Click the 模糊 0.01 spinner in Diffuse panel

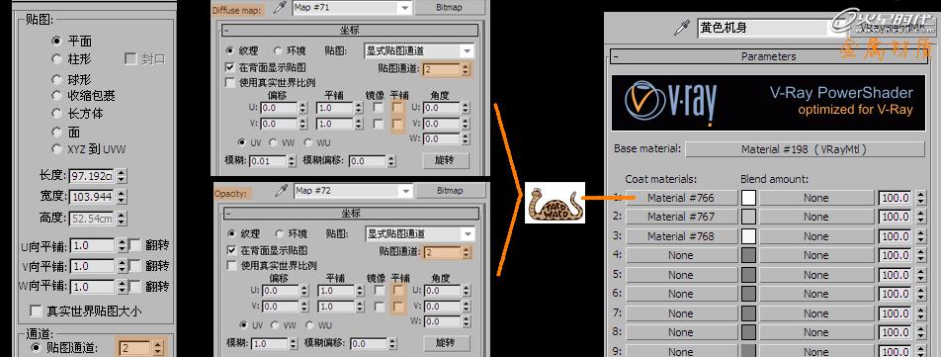tap(292, 161)
